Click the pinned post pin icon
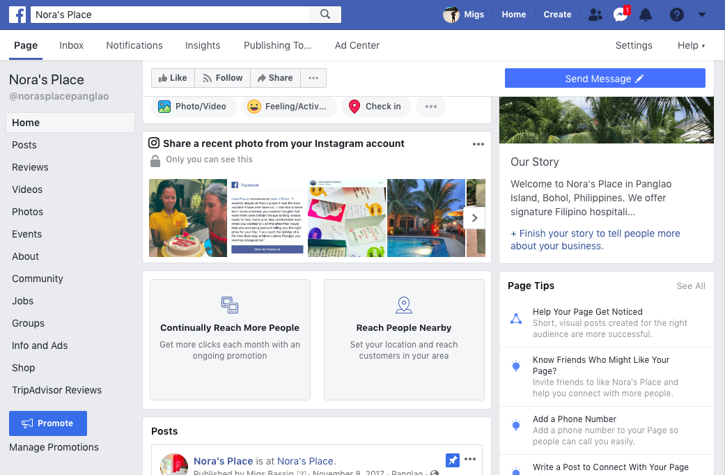Image resolution: width=725 pixels, height=475 pixels. point(452,460)
